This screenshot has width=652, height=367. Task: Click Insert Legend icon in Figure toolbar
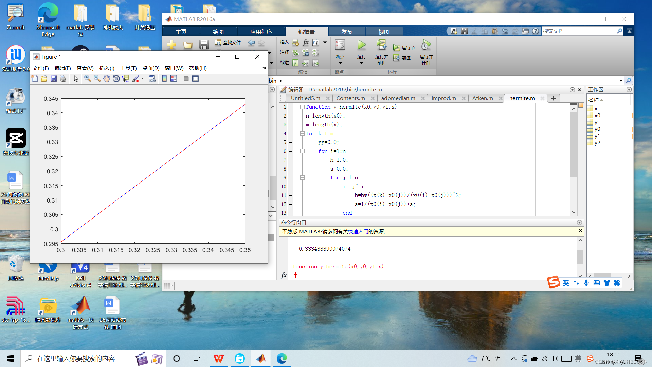(x=174, y=79)
